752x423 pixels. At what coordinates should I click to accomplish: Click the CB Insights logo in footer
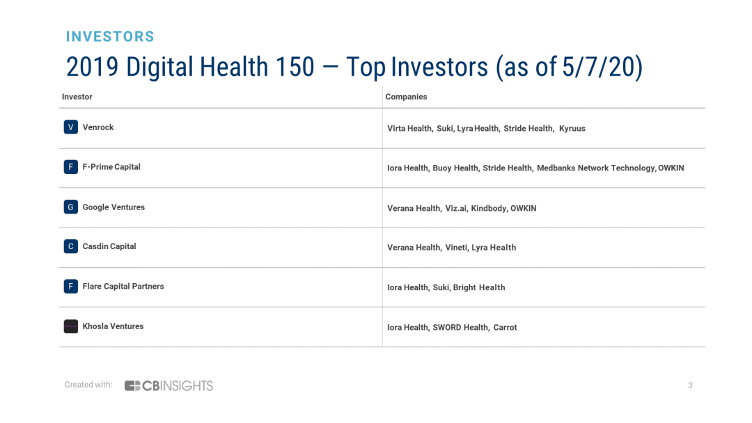tap(169, 385)
